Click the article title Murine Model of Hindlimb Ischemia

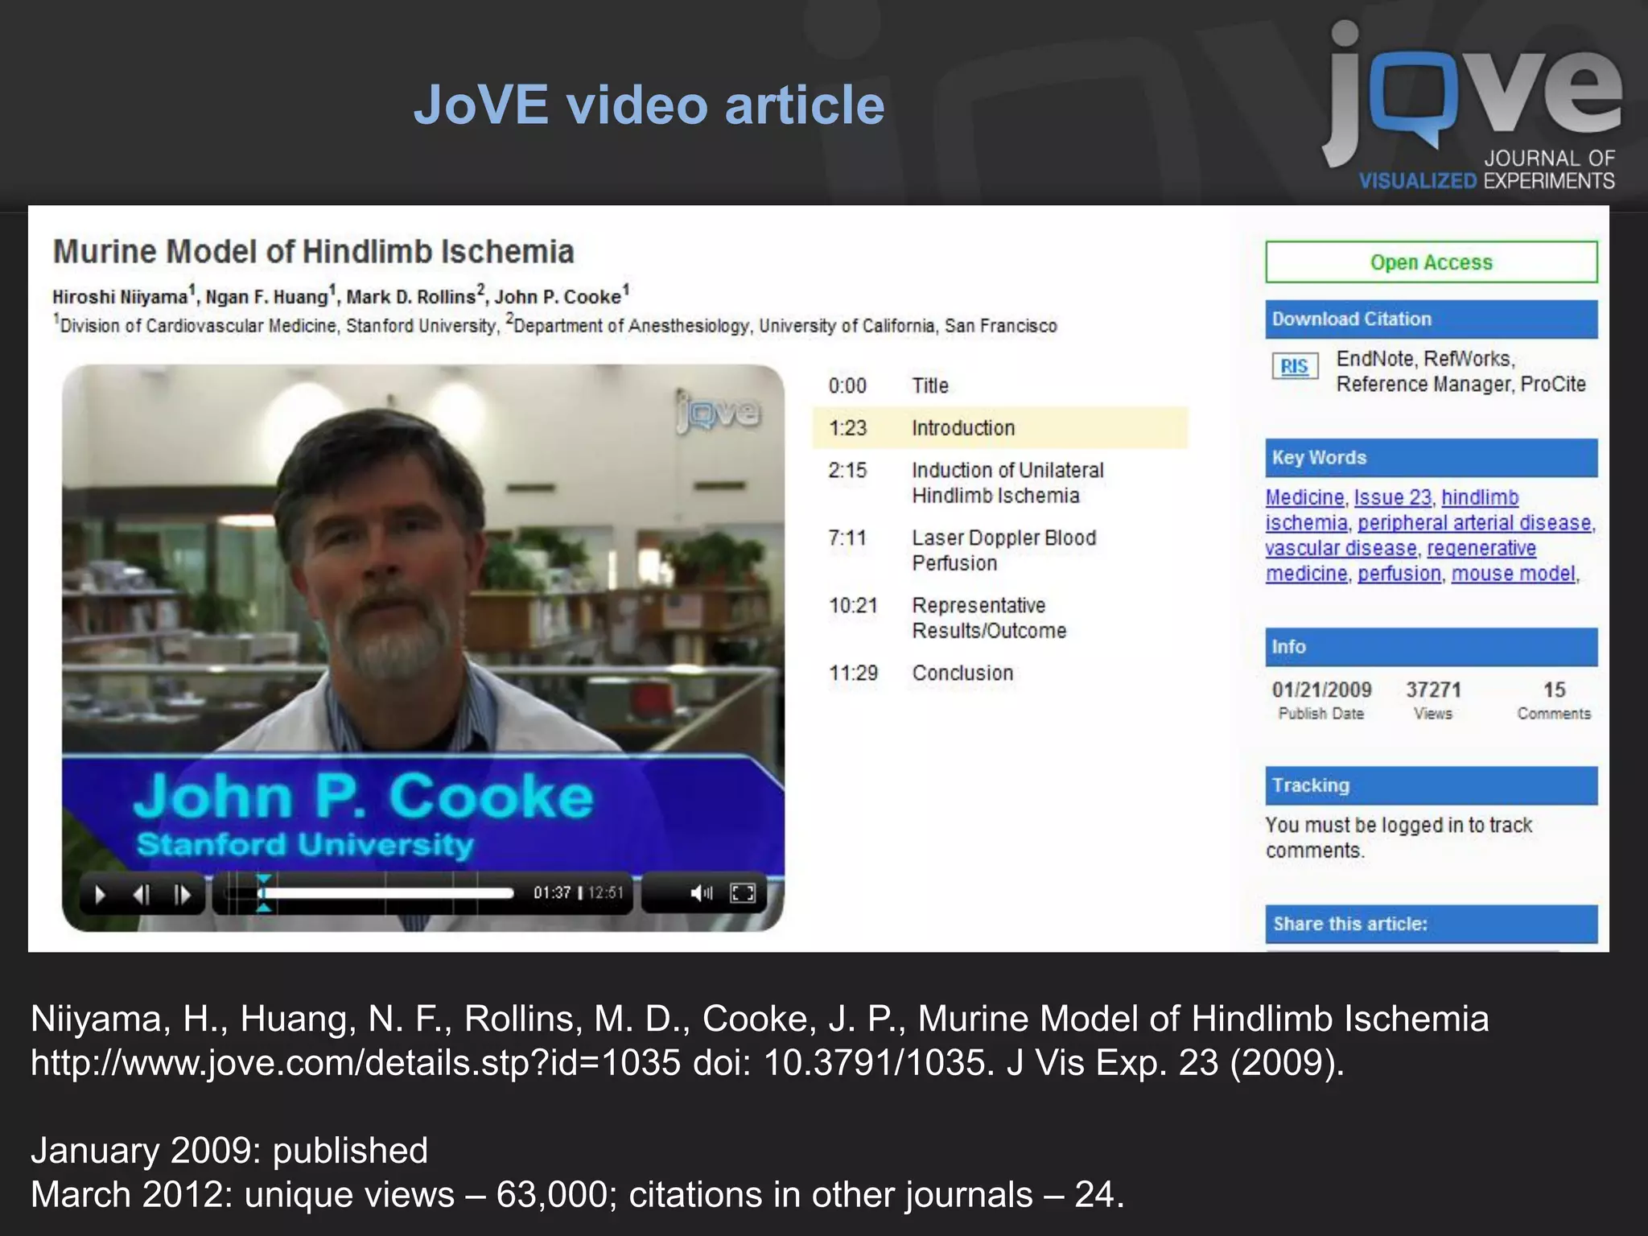(313, 252)
